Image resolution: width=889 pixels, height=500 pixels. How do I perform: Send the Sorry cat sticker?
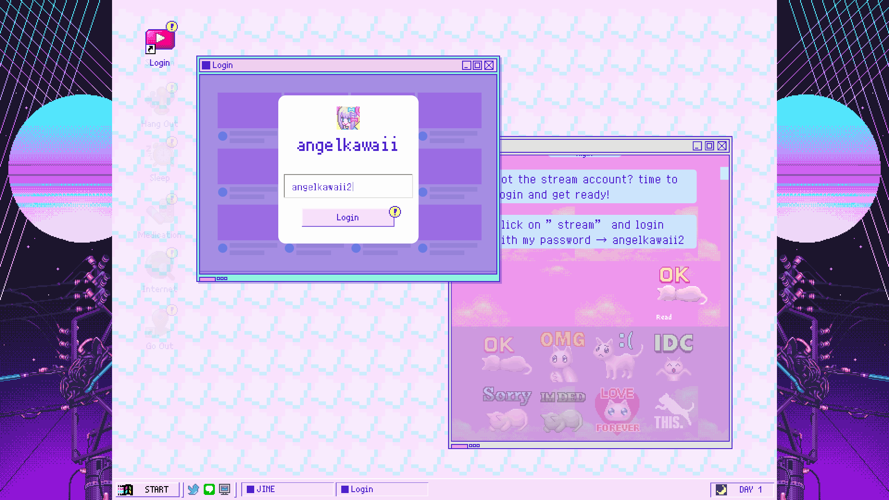click(x=507, y=408)
